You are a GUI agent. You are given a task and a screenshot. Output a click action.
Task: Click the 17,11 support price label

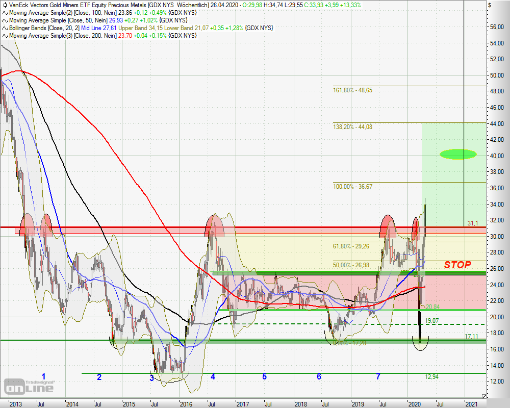point(471,337)
